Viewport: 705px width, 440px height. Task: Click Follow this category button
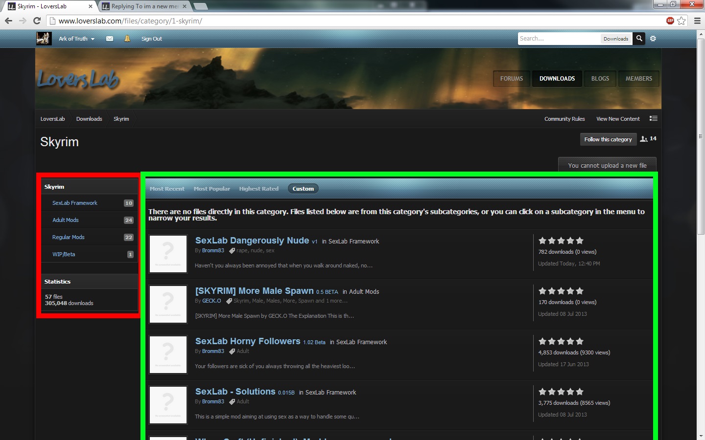[608, 139]
